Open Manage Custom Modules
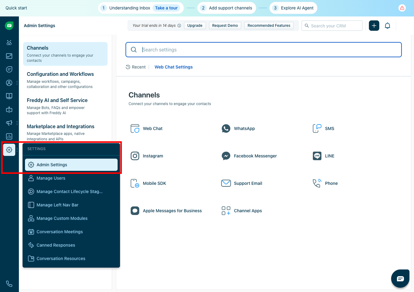This screenshot has height=292, width=414. pos(71,218)
